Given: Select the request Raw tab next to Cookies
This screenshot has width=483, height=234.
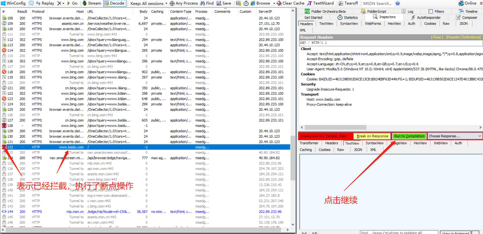Looking at the screenshot, I should click(446, 24).
